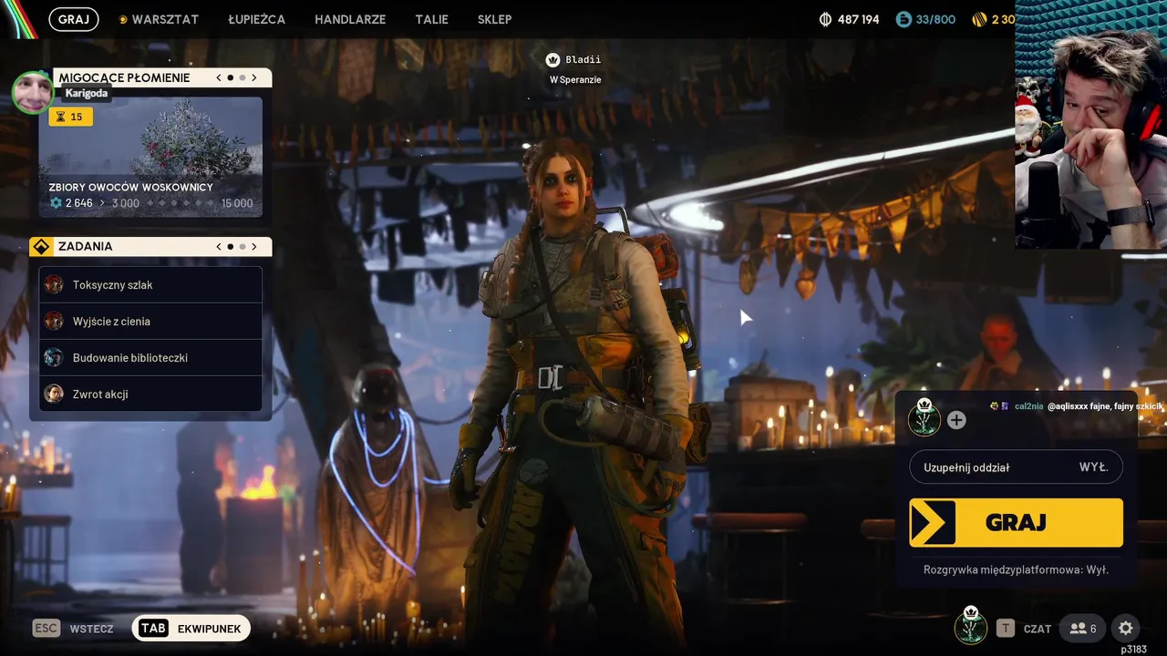Click the progress bar under Zbiory owoców
The width and height of the screenshot is (1167, 656).
point(181,203)
